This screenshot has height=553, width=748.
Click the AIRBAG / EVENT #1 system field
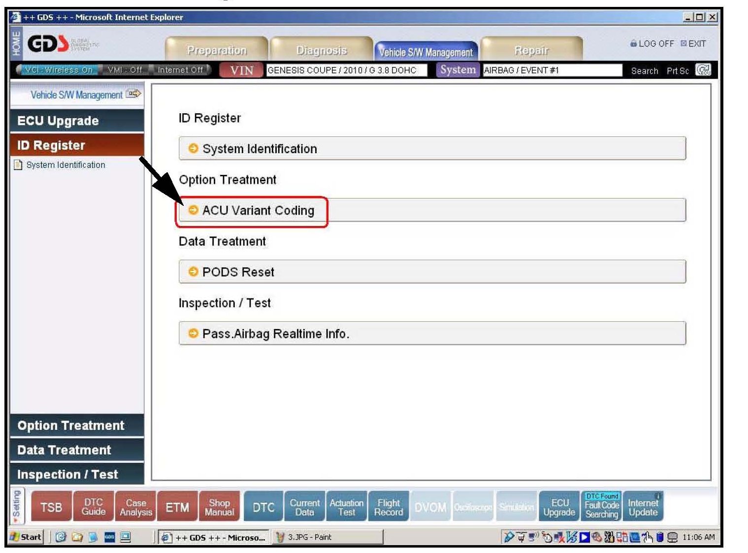[x=552, y=70]
